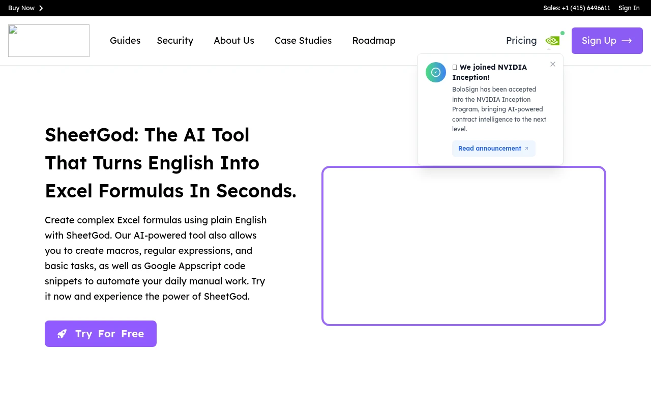
Task: Go to the Roadmap page
Action: [374, 41]
